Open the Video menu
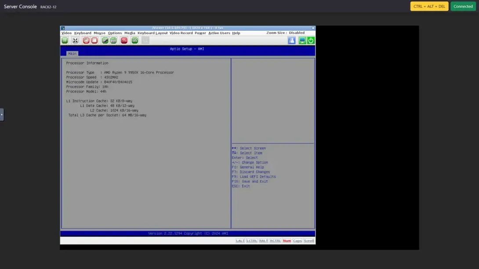Image resolution: width=479 pixels, height=269 pixels. tap(66, 32)
